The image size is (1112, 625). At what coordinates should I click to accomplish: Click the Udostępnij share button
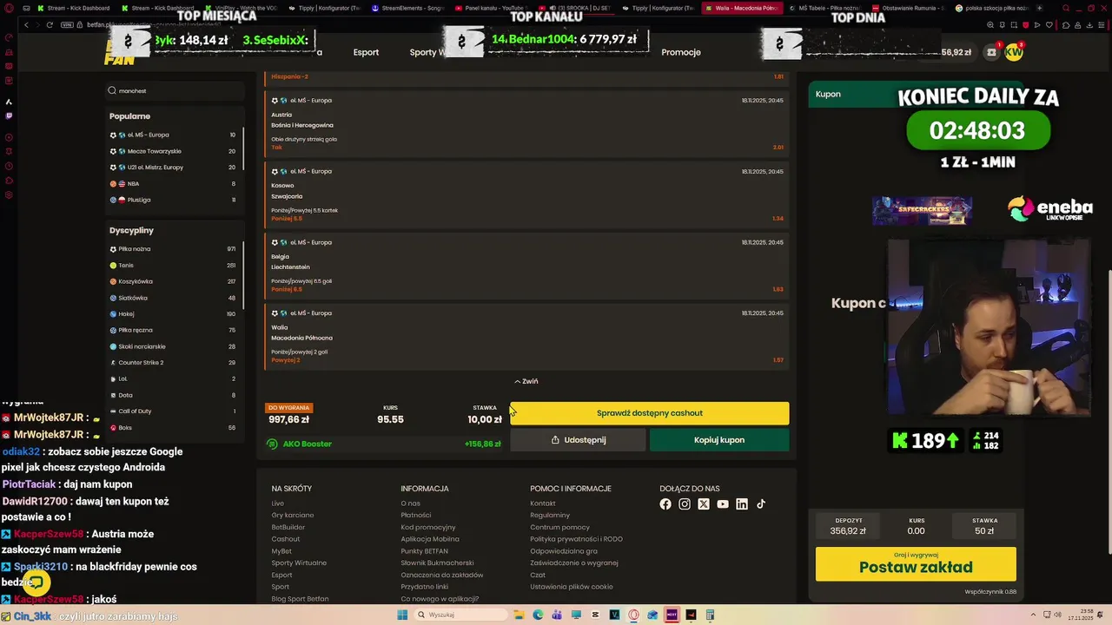[578, 440]
